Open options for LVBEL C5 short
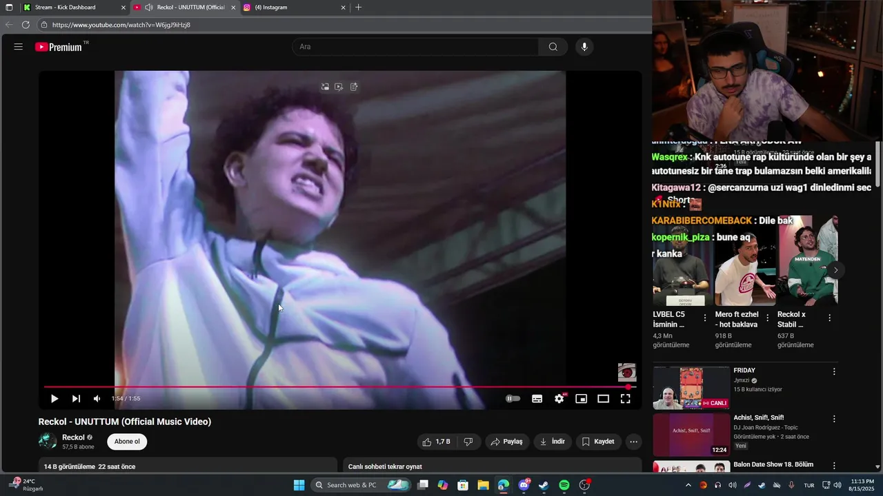 705,318
